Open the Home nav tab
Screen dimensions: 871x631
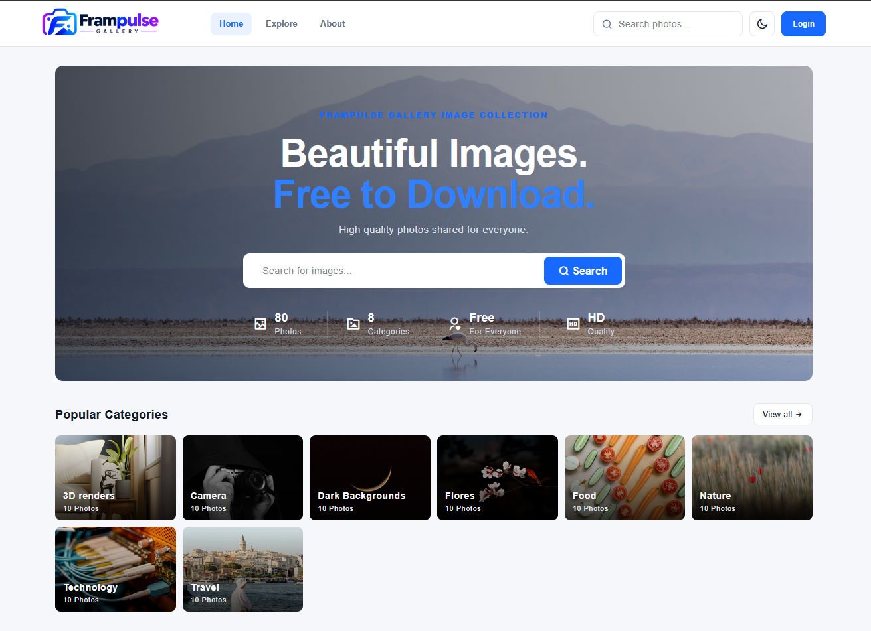pos(231,24)
